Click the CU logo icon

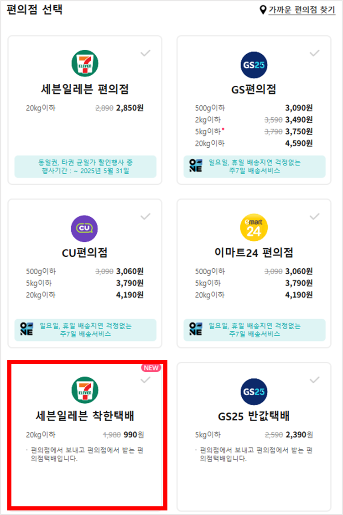click(85, 227)
